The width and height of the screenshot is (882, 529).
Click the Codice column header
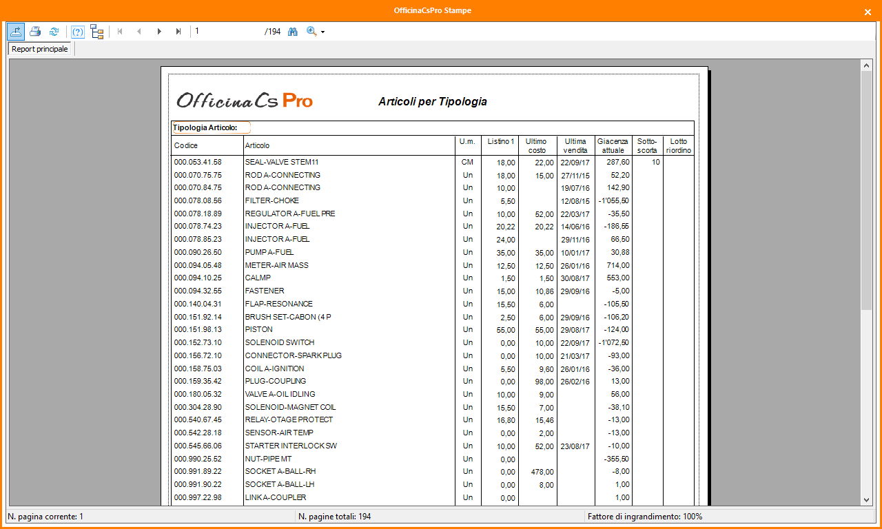pyautogui.click(x=186, y=146)
